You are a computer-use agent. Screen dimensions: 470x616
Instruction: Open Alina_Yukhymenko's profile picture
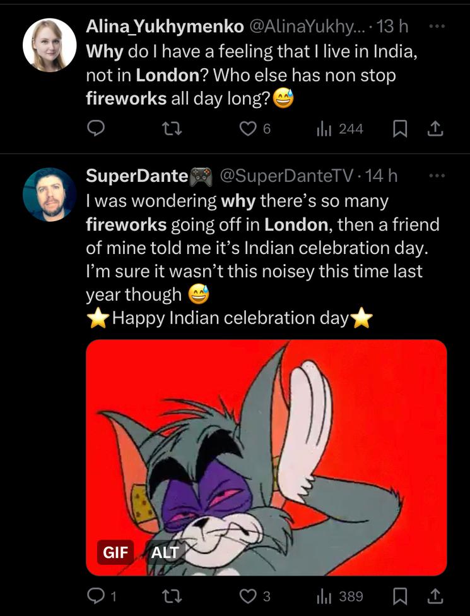49,45
